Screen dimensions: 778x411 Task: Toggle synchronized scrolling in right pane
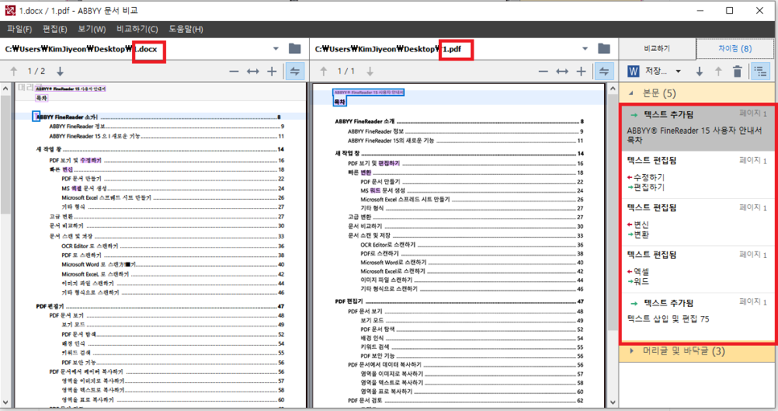604,72
